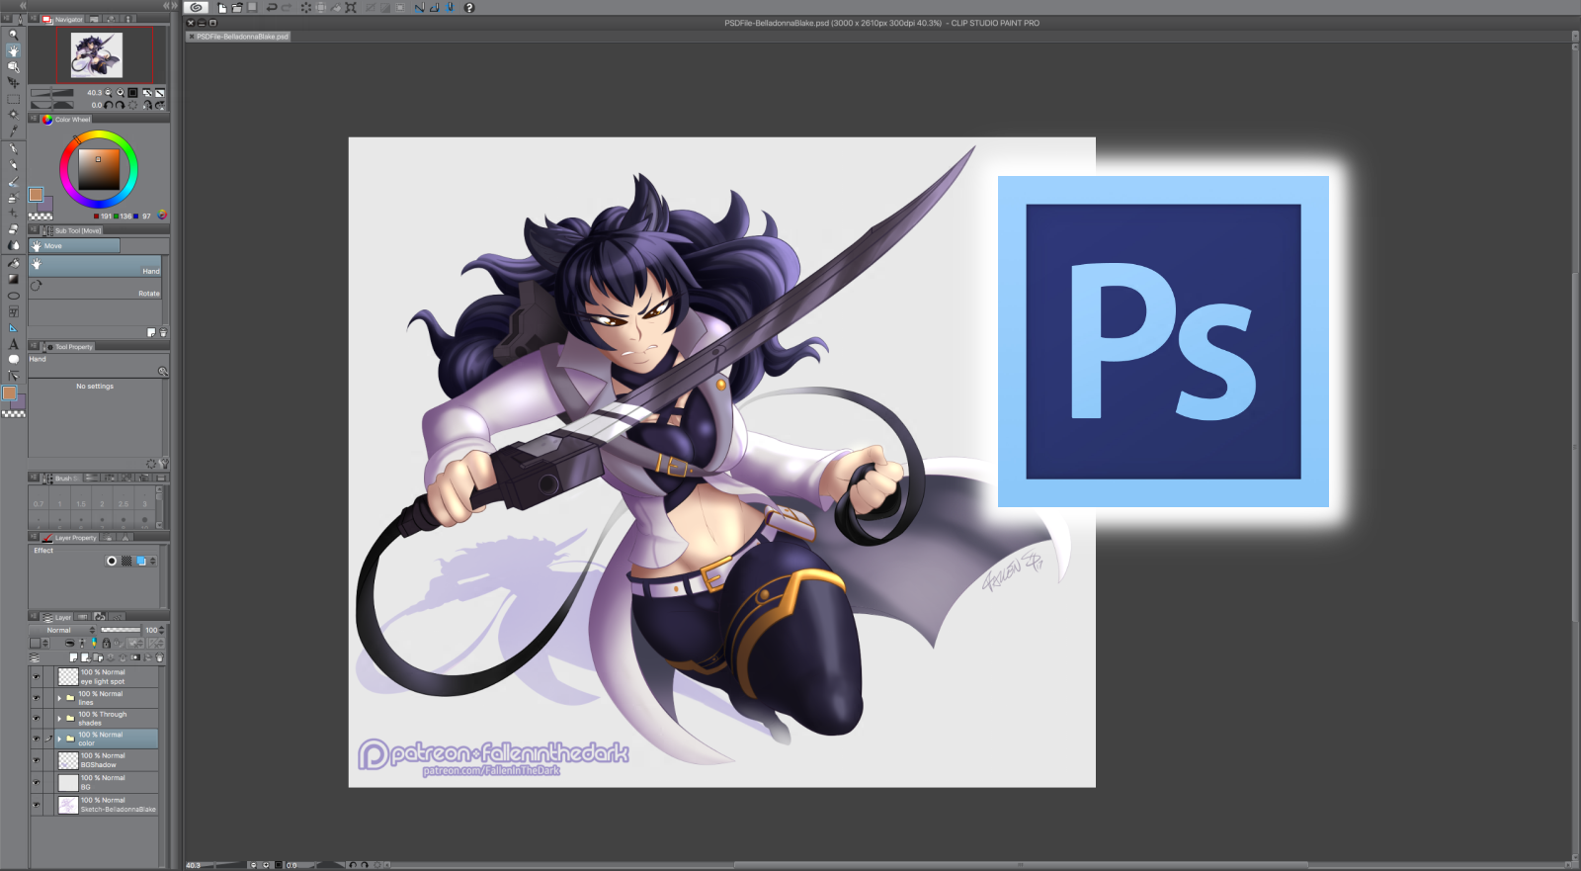The height and width of the screenshot is (871, 1581).
Task: Click the purple sub color swatch
Action: click(x=46, y=205)
